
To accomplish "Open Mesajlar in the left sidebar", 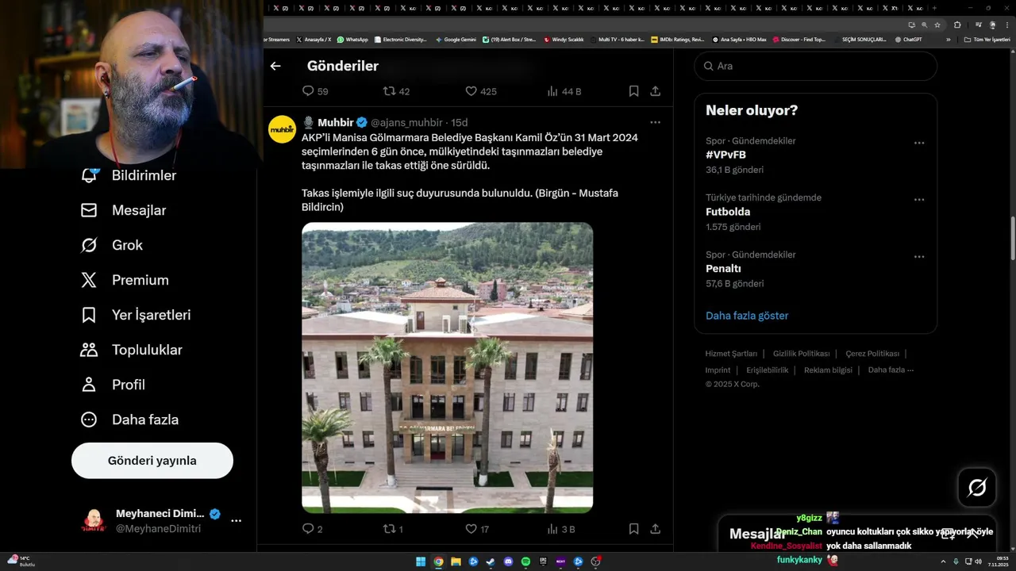I will [124, 210].
